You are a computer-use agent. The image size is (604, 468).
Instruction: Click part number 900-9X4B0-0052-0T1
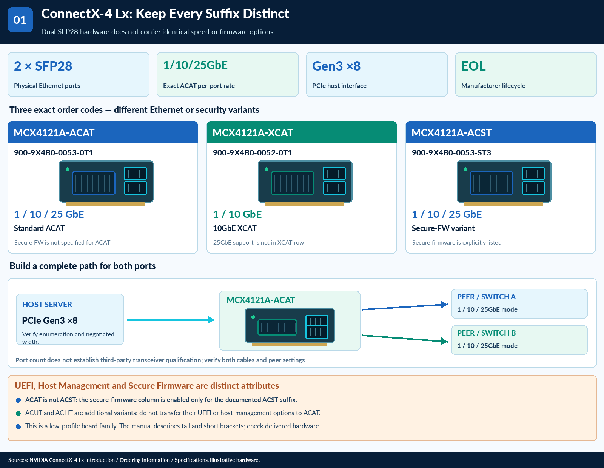[x=253, y=153]
